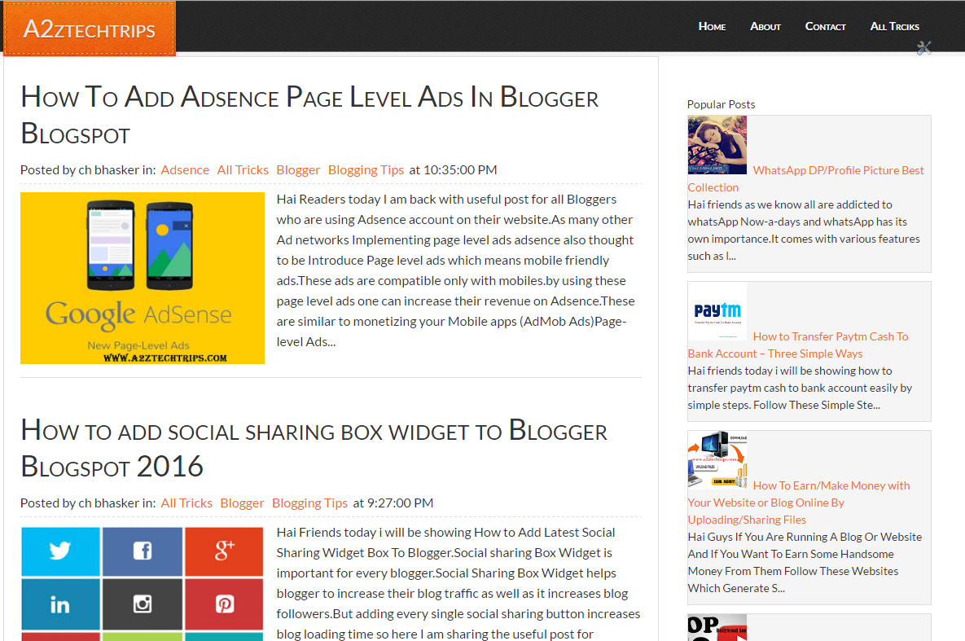Click the Twitter bird icon tile
965x641 pixels.
(60, 551)
